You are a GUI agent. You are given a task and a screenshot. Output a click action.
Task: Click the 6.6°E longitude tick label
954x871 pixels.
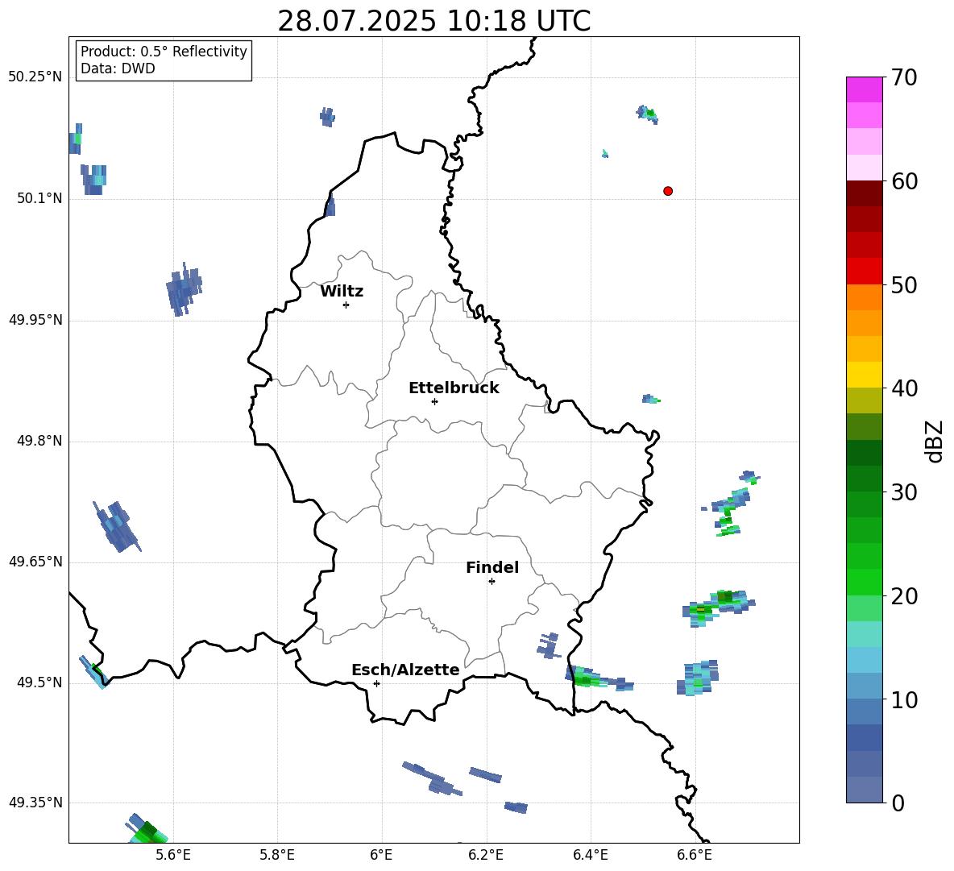[695, 855]
